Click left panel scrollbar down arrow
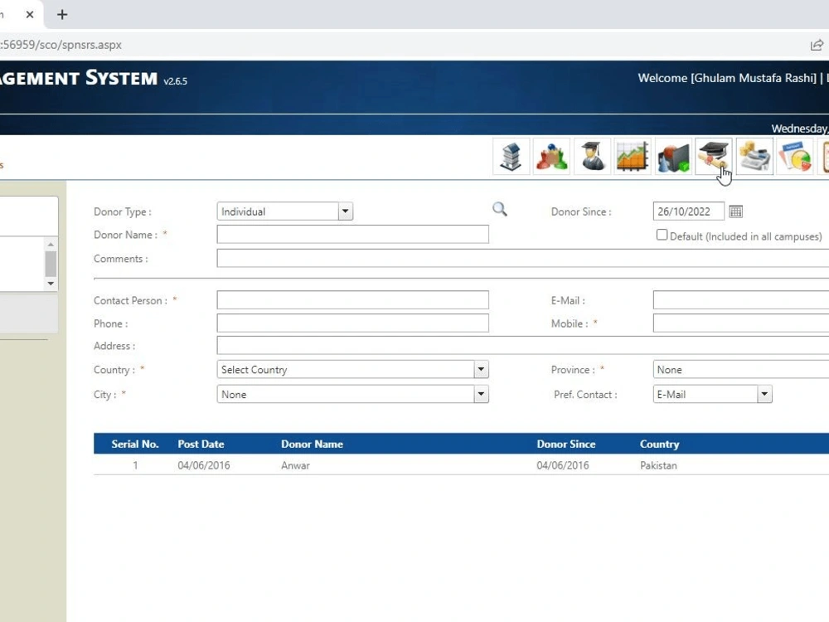829x622 pixels. pos(51,284)
